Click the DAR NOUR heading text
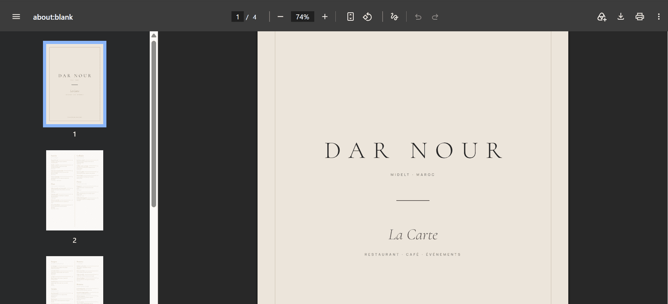Viewport: 668px width, 304px height. click(413, 151)
